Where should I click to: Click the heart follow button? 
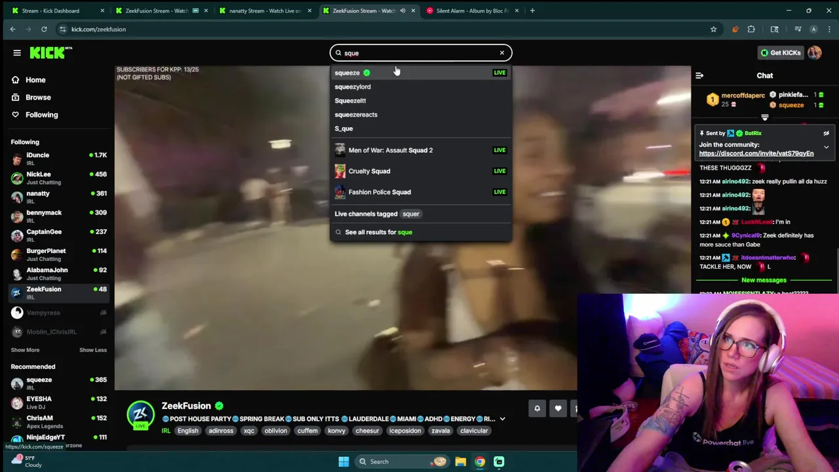click(x=558, y=409)
